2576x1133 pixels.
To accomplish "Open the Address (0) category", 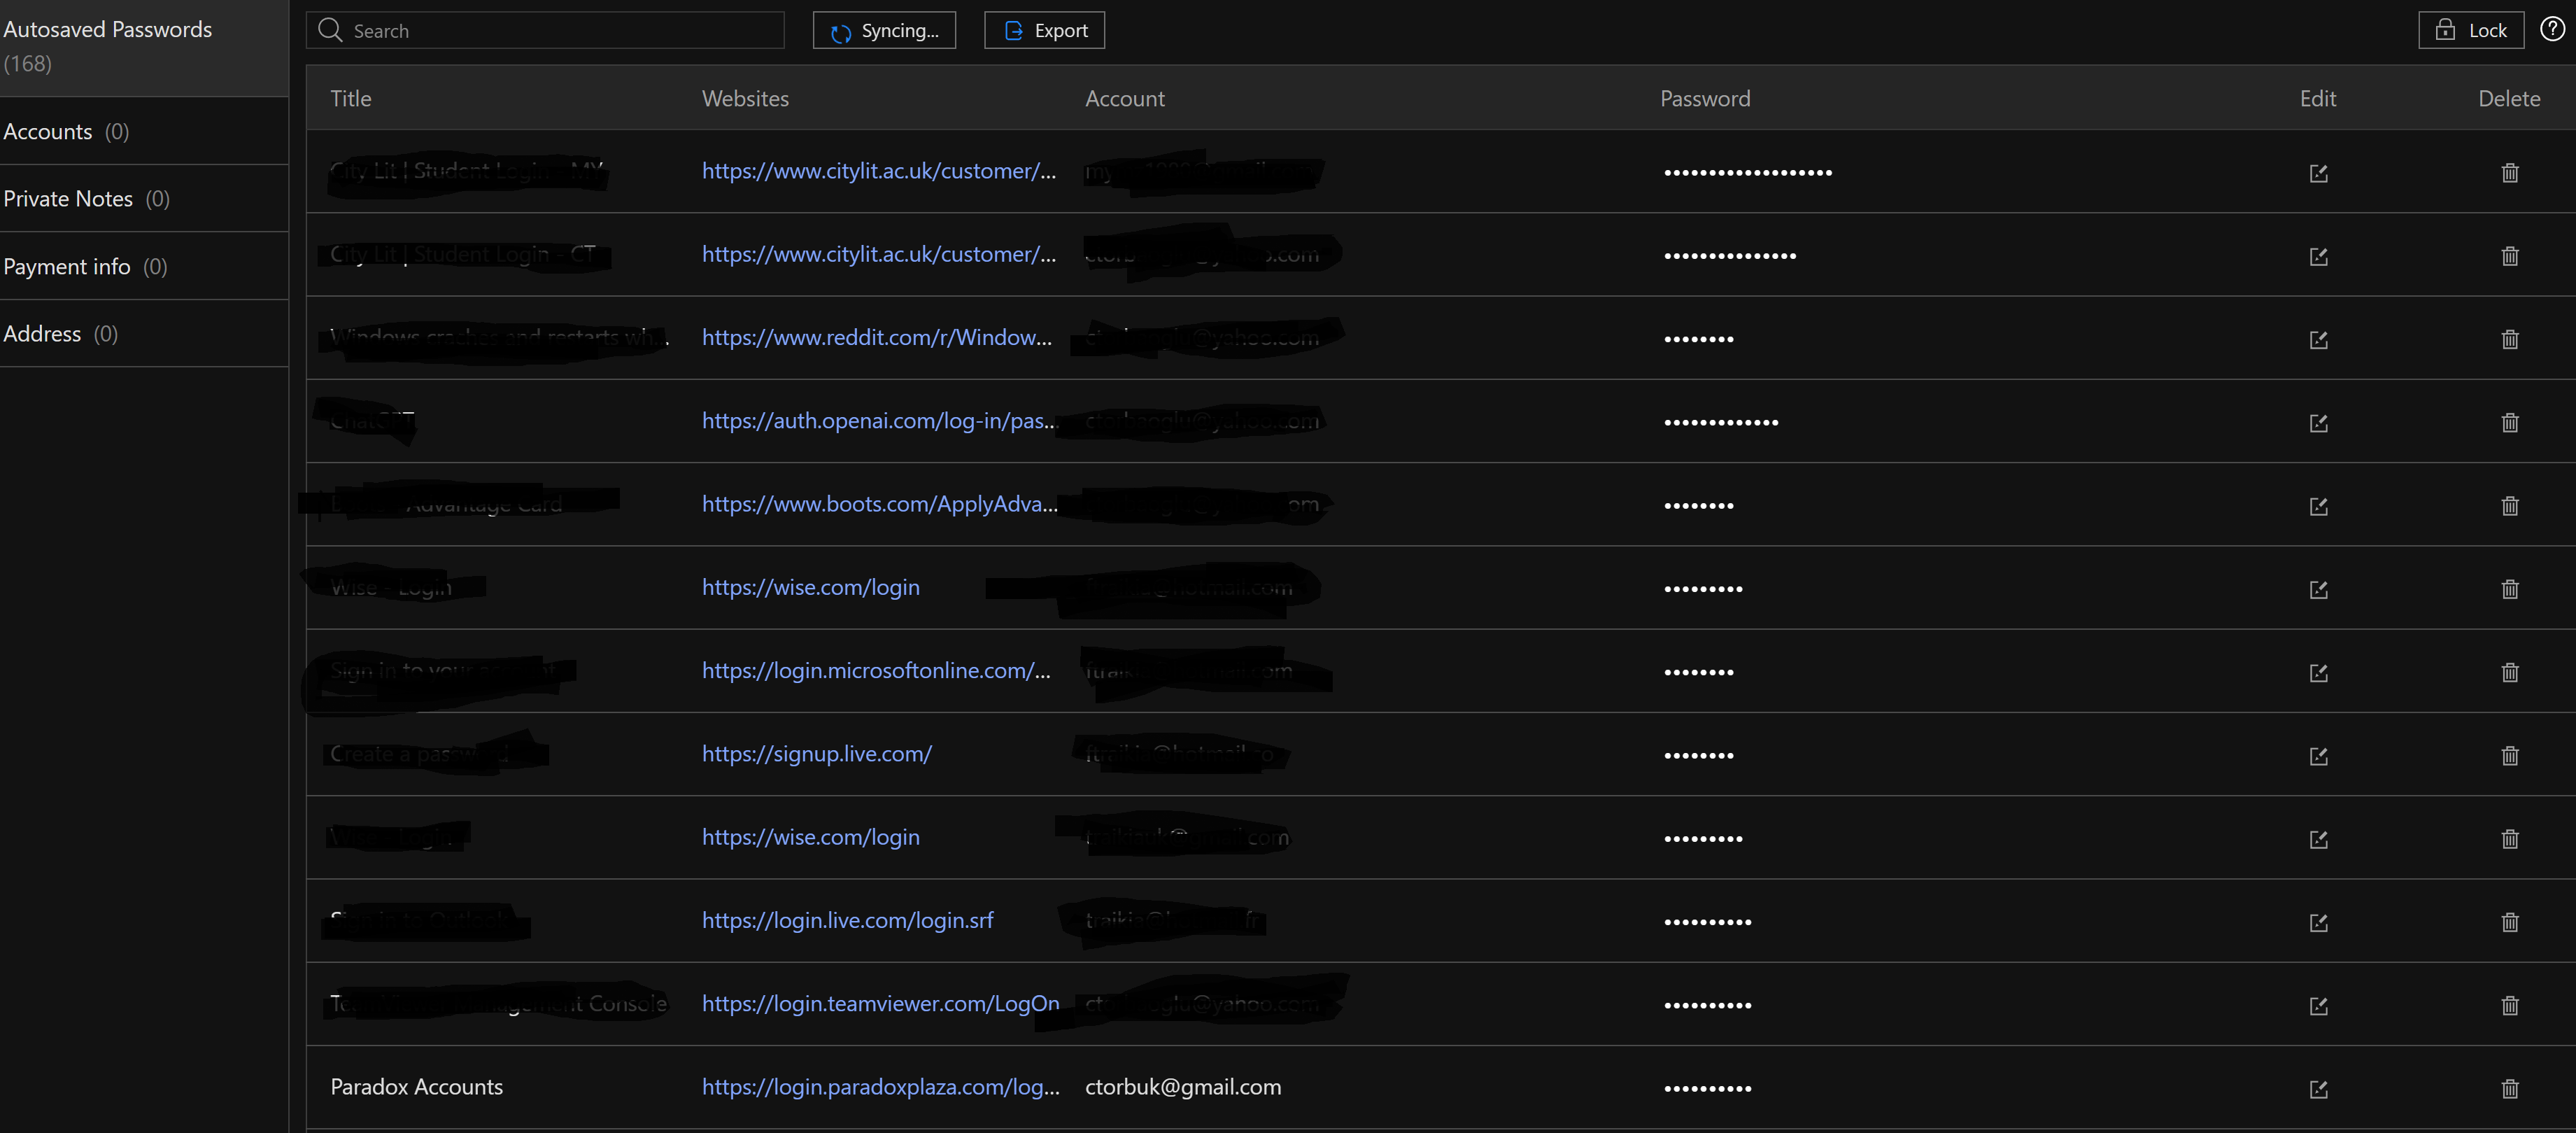I will coord(144,333).
